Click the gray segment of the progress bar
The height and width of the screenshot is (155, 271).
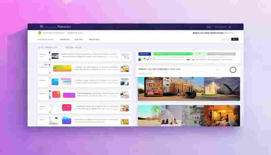222,54
